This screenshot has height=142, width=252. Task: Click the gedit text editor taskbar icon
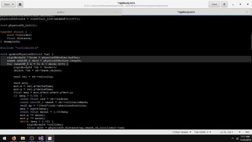point(50,138)
